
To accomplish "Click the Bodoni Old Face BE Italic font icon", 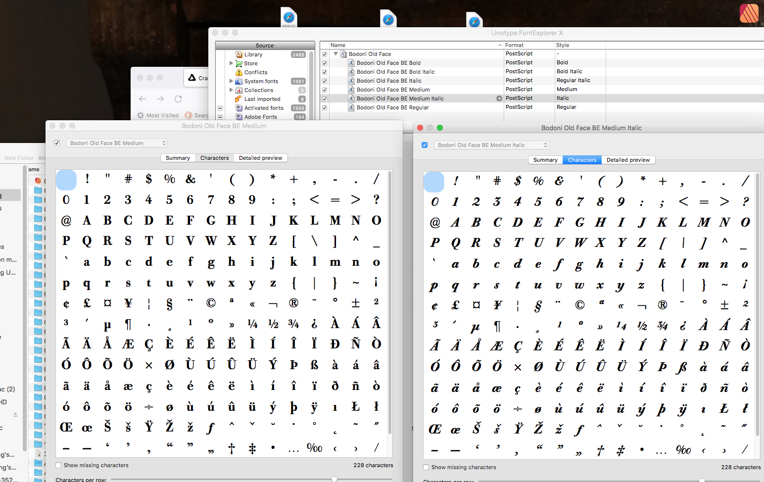I will [x=351, y=81].
